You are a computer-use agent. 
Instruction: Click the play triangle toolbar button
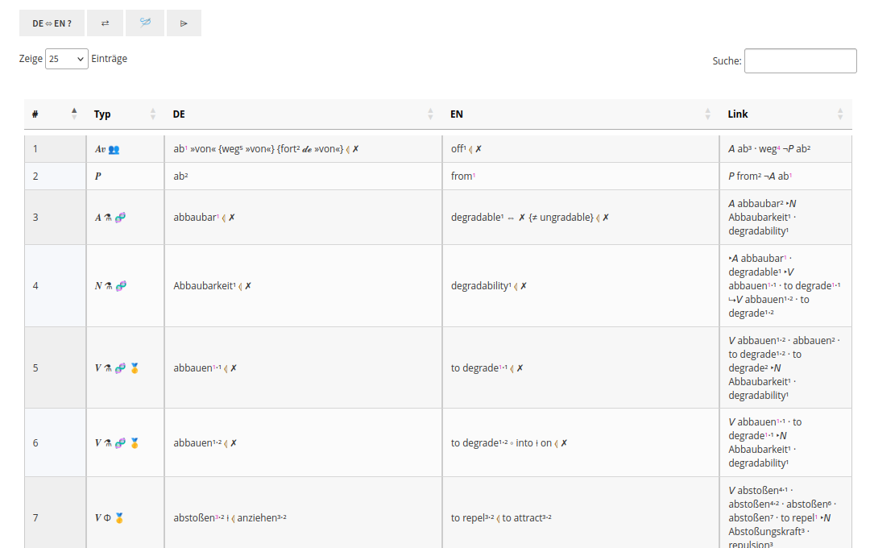pos(184,23)
